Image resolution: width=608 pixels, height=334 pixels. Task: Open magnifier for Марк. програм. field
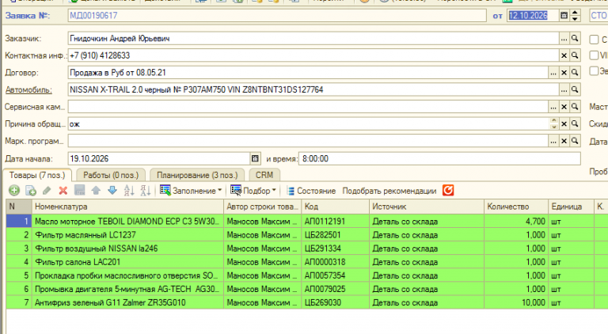pos(575,141)
